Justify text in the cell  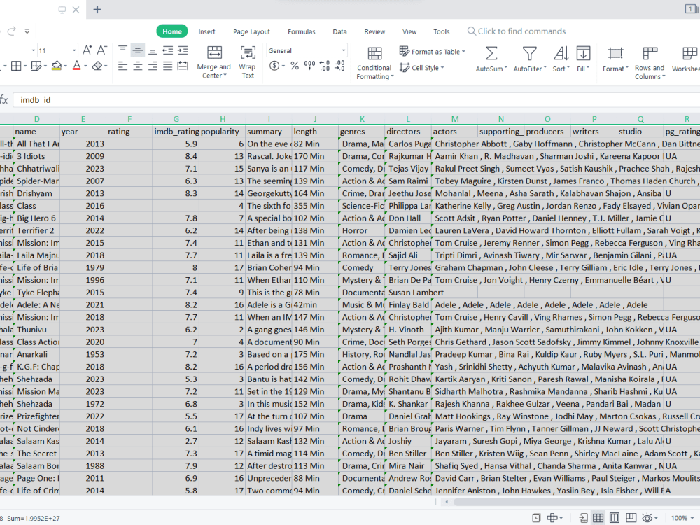pyautogui.click(x=168, y=66)
